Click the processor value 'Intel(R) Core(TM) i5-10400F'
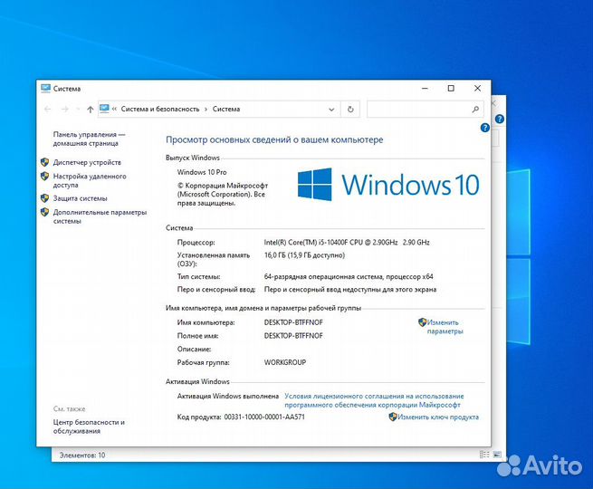 (347, 243)
